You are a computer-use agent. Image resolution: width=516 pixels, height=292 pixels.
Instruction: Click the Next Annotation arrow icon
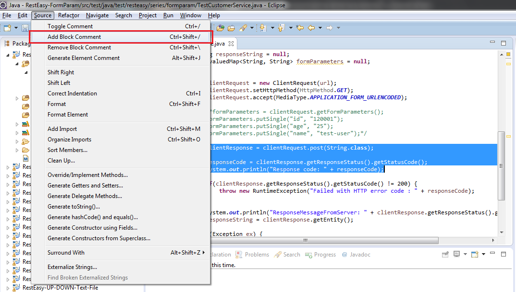(263, 28)
